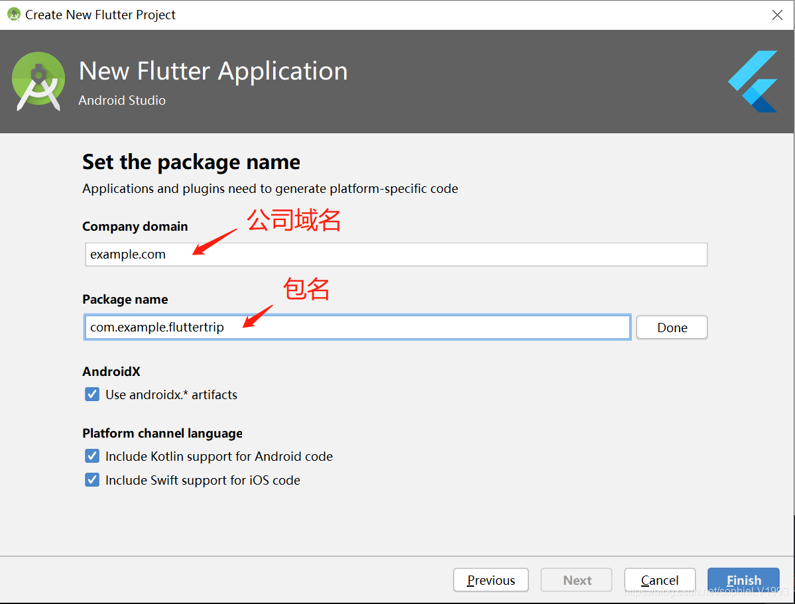Image resolution: width=795 pixels, height=604 pixels.
Task: Click the small Android Studio title bar icon
Action: (14, 14)
